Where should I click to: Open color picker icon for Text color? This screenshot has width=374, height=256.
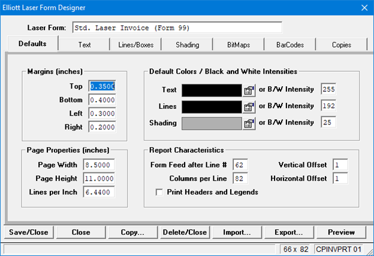pyautogui.click(x=249, y=90)
